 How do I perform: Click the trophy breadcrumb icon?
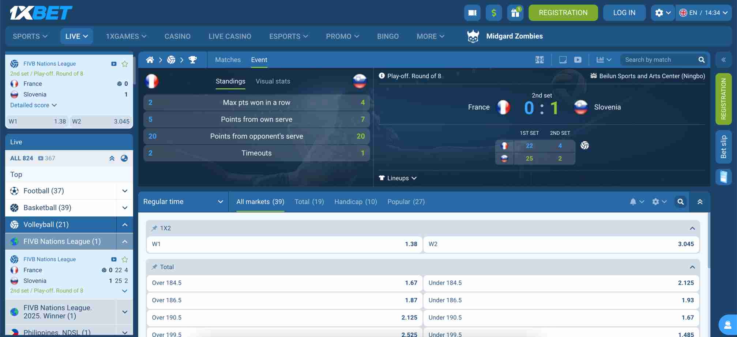tap(193, 60)
